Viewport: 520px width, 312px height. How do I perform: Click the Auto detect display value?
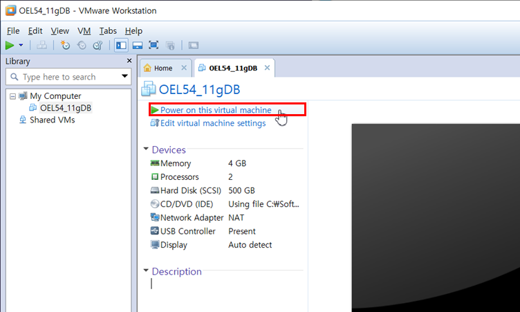pyautogui.click(x=250, y=245)
